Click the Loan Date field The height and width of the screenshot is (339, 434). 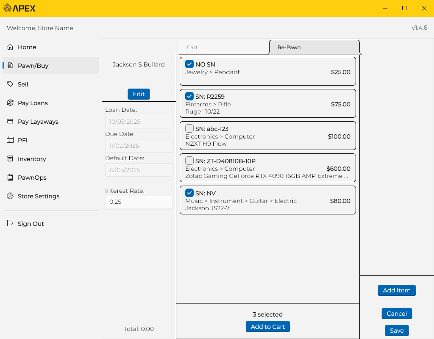coord(139,122)
